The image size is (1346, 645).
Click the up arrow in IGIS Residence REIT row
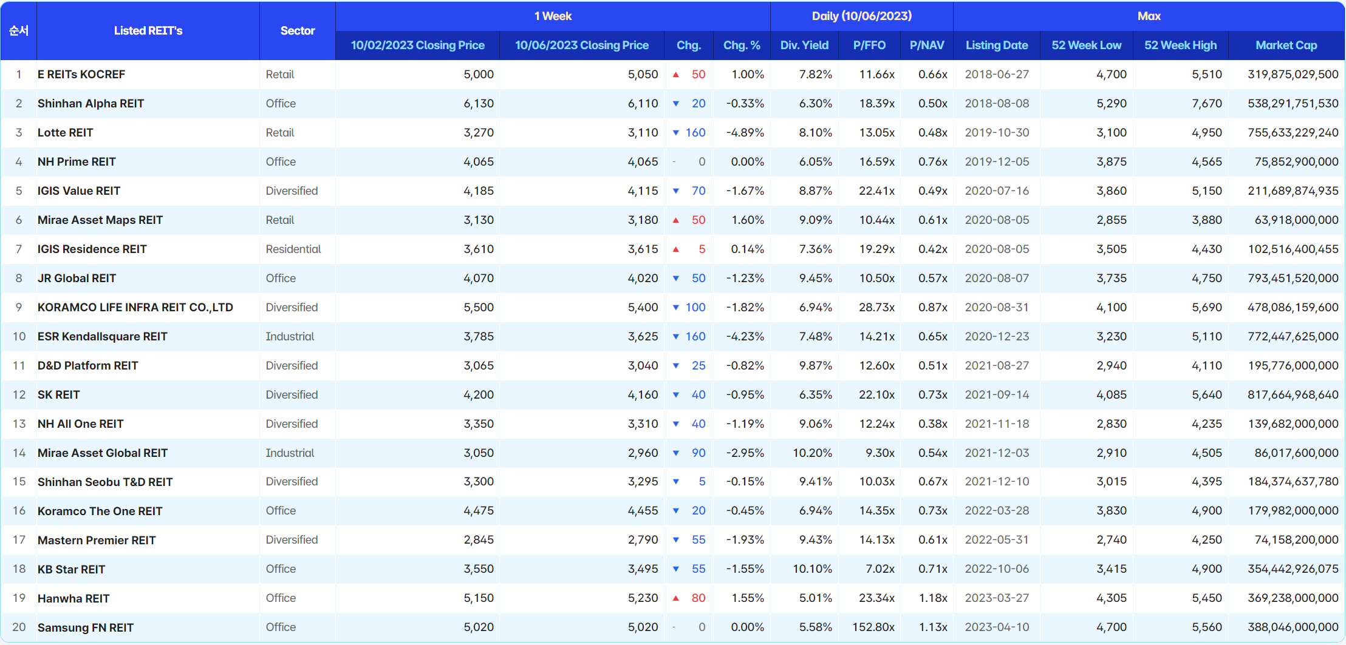point(675,249)
